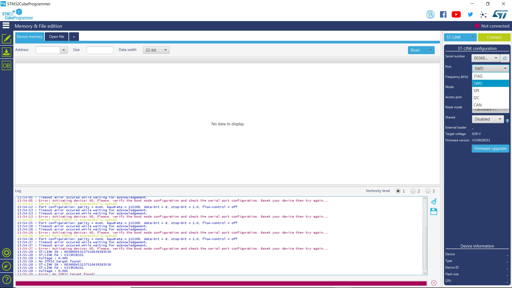
Task: Select verbosity level 3
Action: coord(428,191)
